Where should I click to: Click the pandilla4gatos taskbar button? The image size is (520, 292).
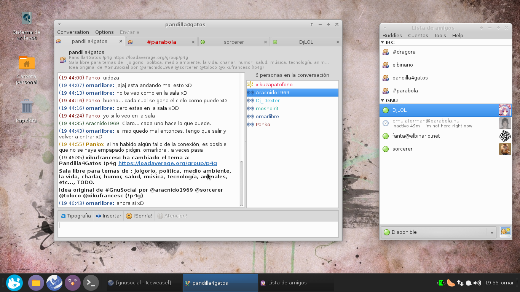[x=220, y=283]
